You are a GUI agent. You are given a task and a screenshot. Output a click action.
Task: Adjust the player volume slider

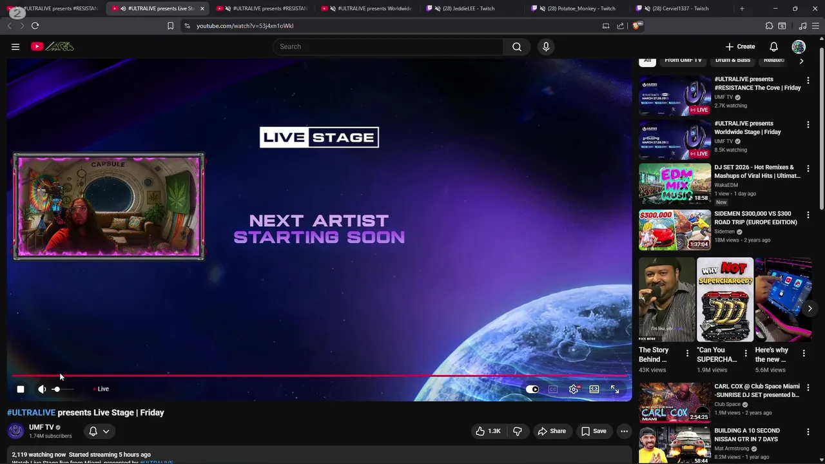pos(63,389)
